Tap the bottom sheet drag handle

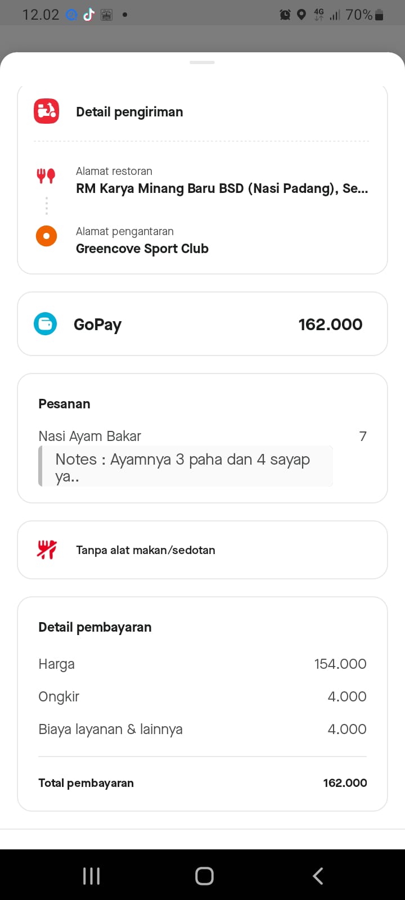click(202, 62)
